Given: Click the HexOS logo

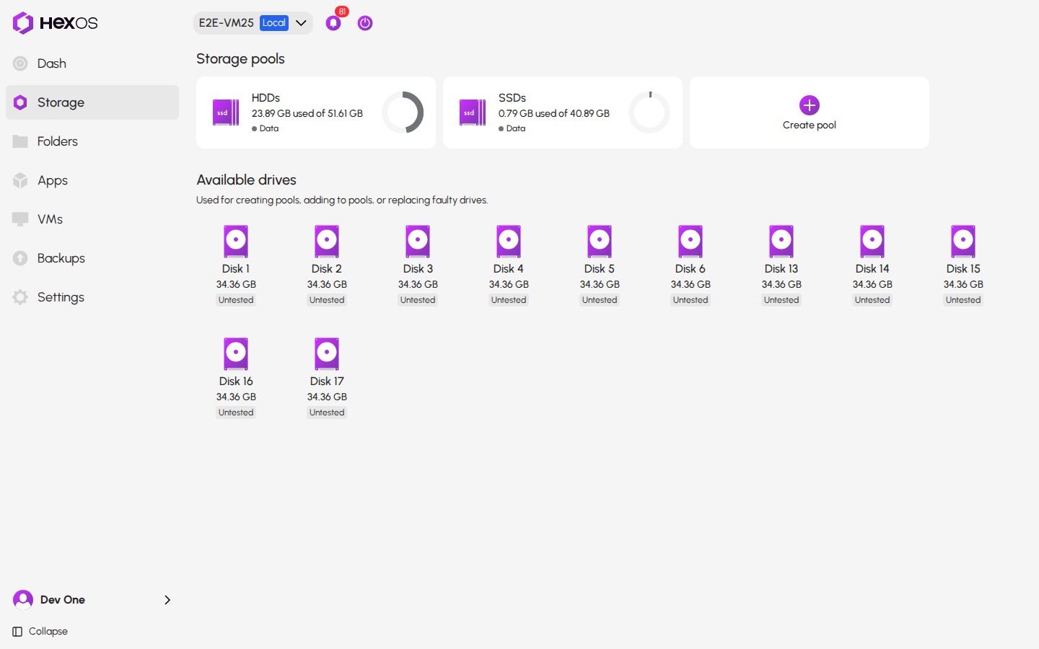Looking at the screenshot, I should 55,23.
